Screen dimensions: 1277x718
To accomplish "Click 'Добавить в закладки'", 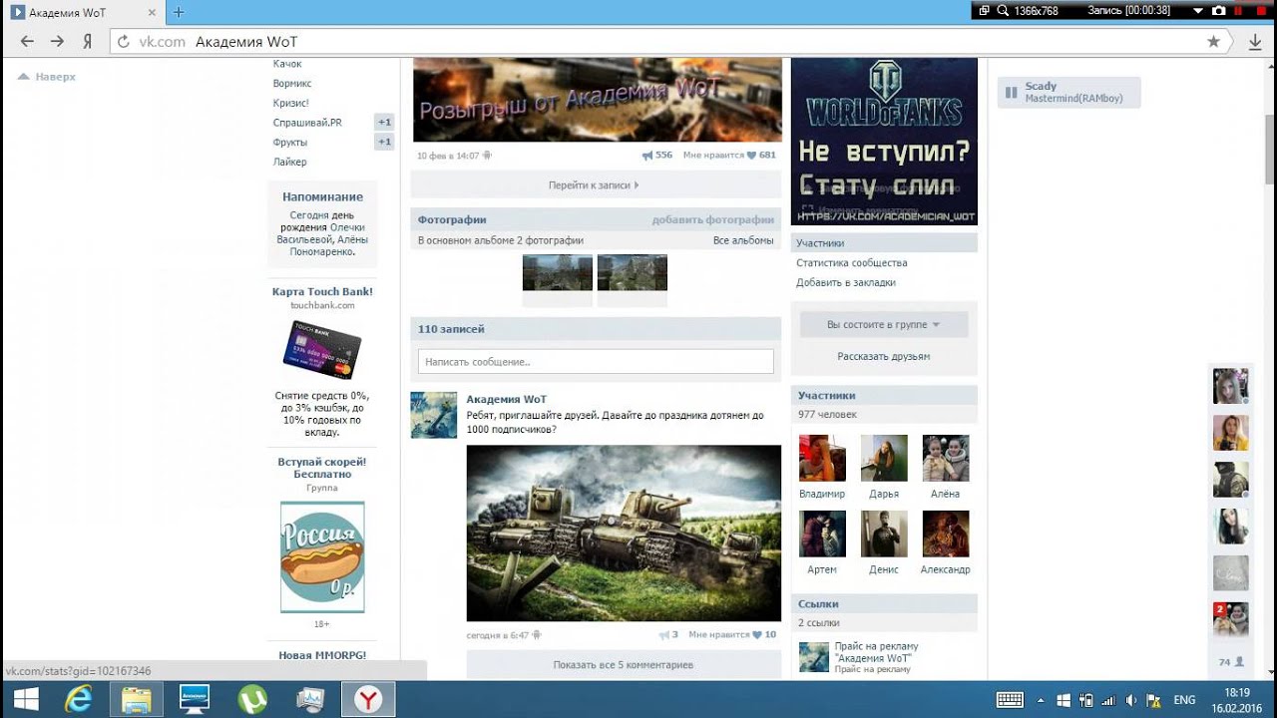I will (x=846, y=283).
